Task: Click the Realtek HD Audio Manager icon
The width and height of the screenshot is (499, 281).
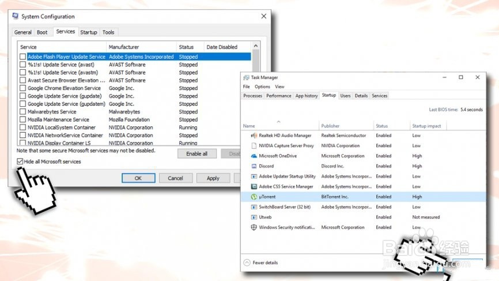Action: 254,136
